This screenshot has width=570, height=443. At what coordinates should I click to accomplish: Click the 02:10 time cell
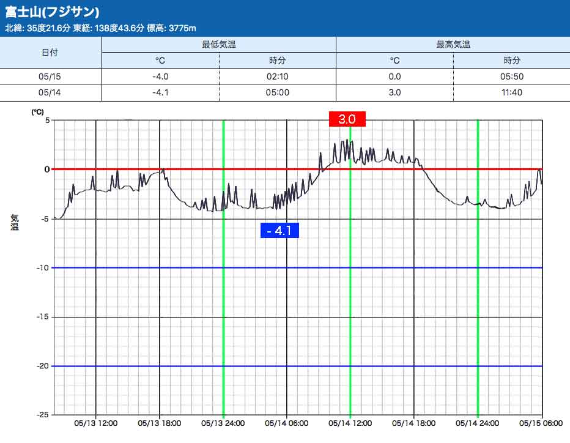278,76
